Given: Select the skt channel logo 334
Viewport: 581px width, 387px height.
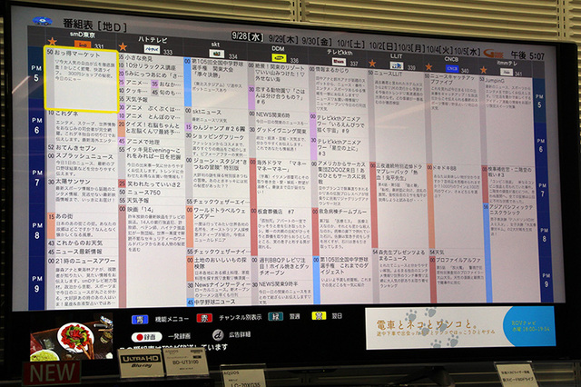Looking at the screenshot, I should pyautogui.click(x=216, y=54).
